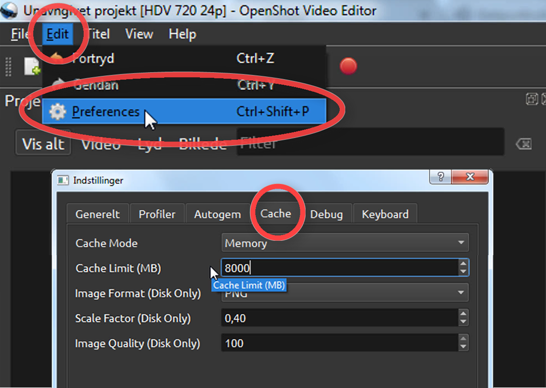Click the dialog help question mark button
The height and width of the screenshot is (388, 546).
pos(440,177)
